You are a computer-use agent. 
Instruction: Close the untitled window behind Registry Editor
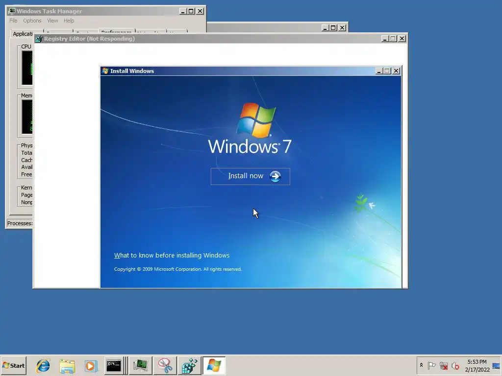[x=342, y=28]
